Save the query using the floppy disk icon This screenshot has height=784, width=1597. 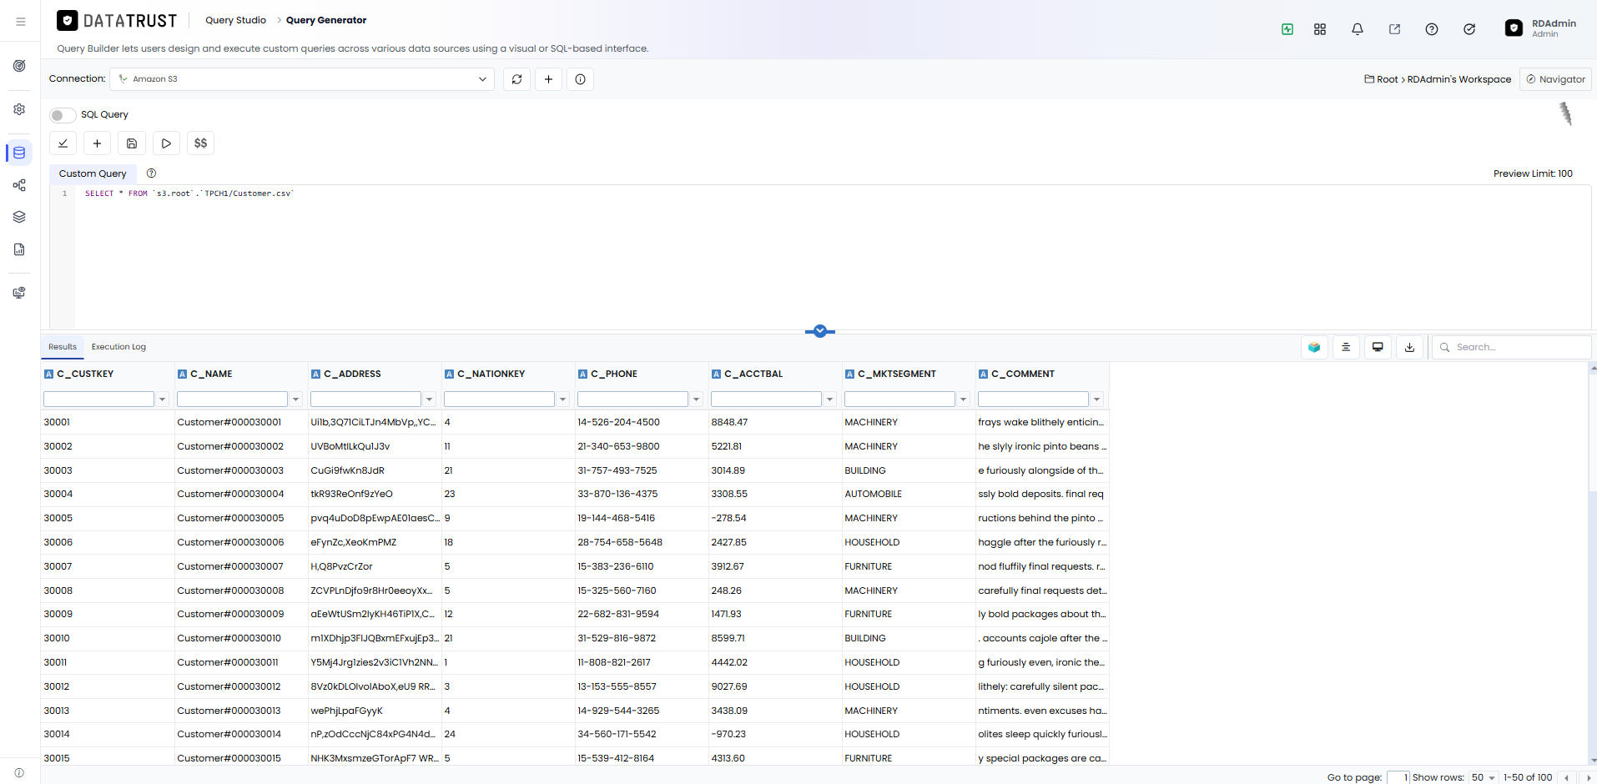pos(132,143)
